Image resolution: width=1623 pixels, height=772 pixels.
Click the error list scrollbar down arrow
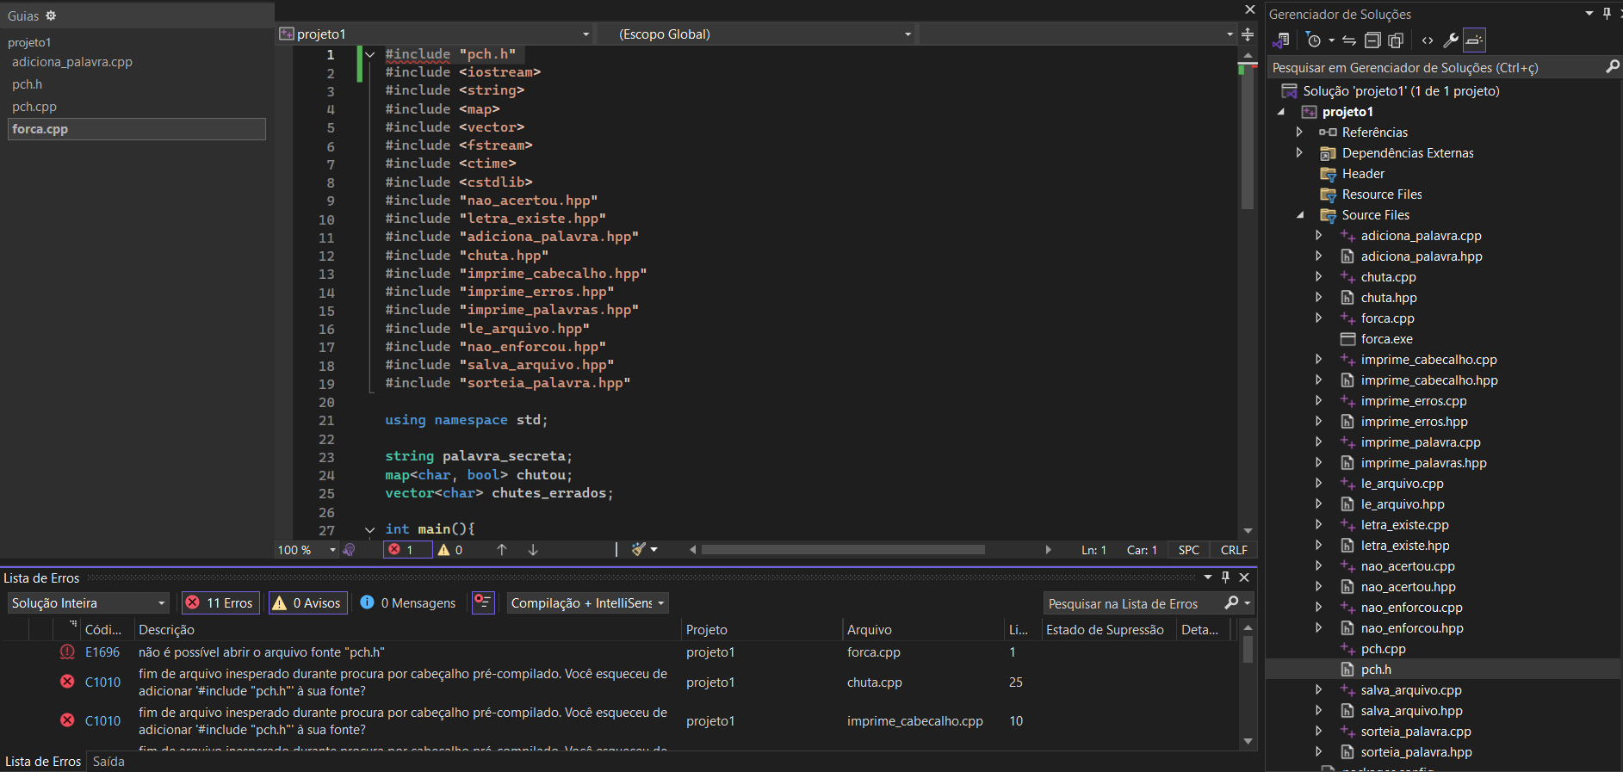1248,741
